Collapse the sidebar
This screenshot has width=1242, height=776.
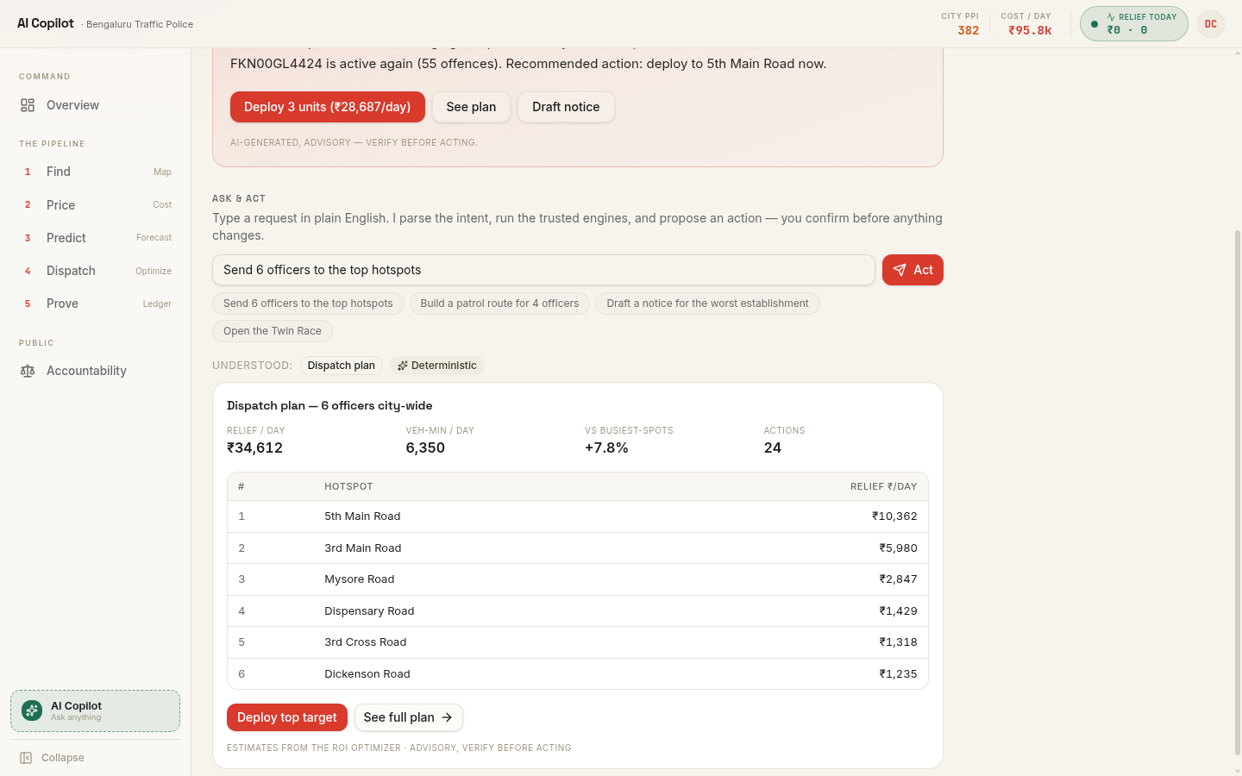pos(96,758)
